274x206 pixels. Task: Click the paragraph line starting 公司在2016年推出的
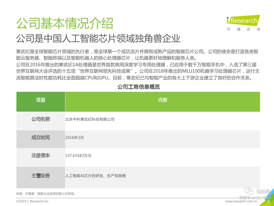(x=136, y=65)
